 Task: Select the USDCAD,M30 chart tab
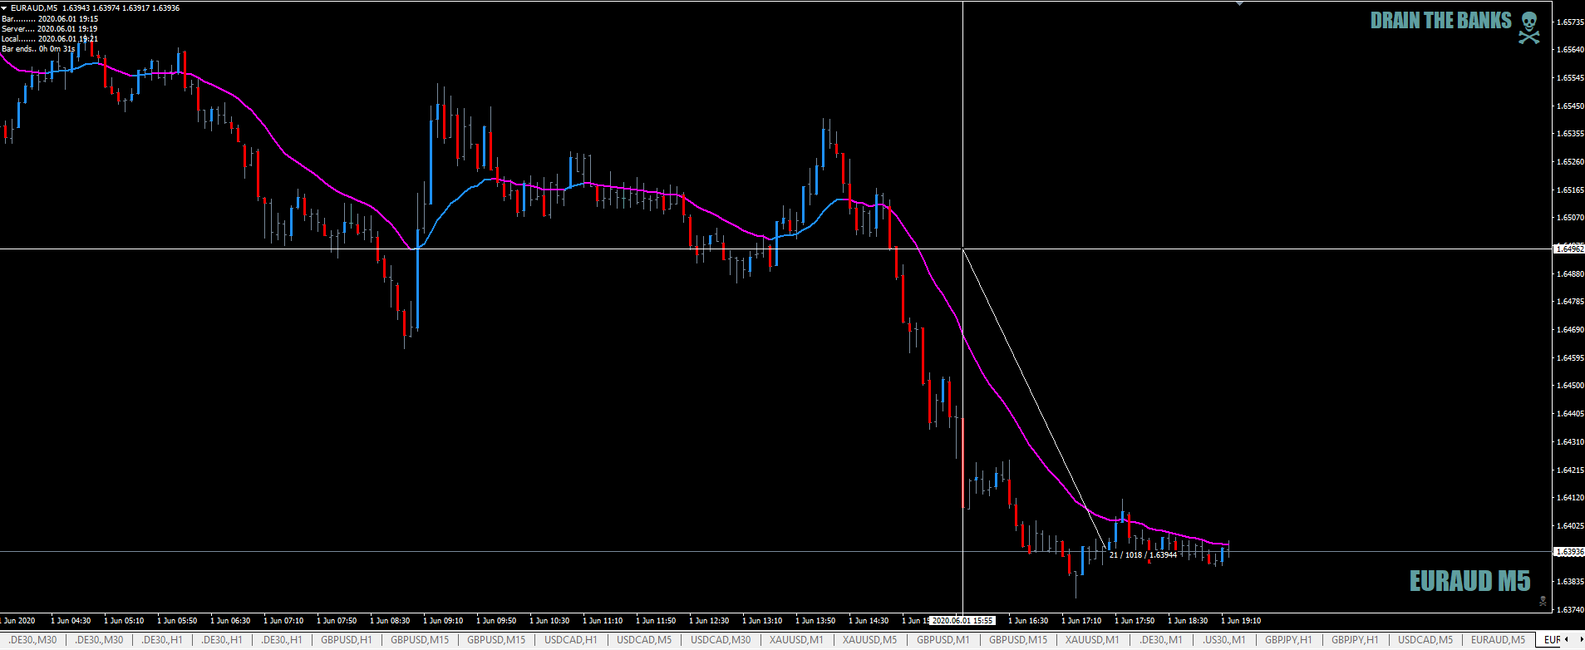[x=721, y=640]
